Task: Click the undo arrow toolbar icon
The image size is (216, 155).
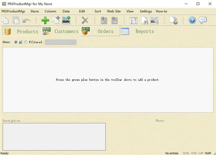Action: [27, 21]
